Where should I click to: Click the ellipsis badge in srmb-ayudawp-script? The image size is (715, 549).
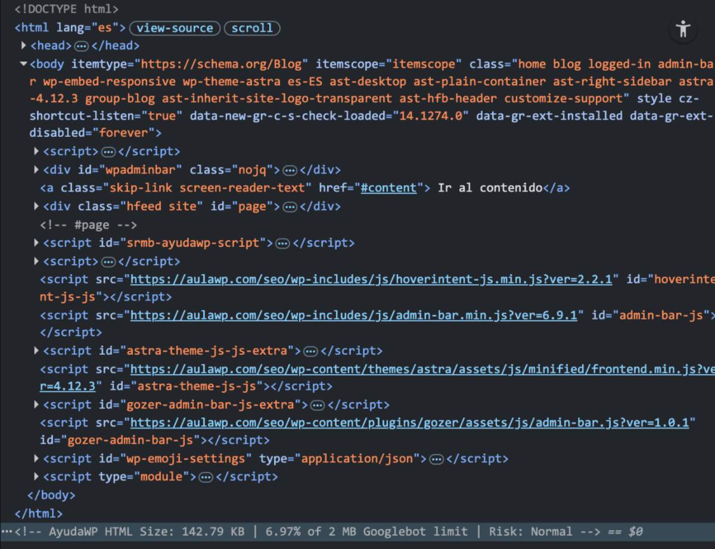283,243
